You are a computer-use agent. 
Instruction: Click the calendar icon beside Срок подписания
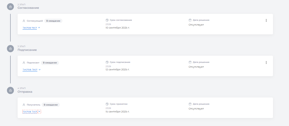[107, 62]
